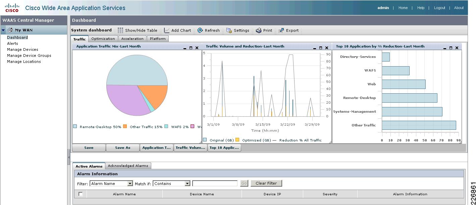This screenshot has width=476, height=205.
Task: Click the Save As button
Action: tap(123, 148)
